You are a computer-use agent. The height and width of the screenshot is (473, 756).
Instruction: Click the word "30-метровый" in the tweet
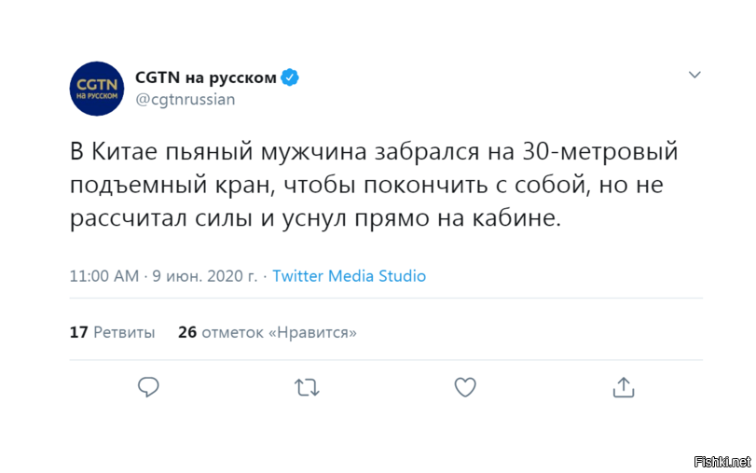[x=596, y=151]
